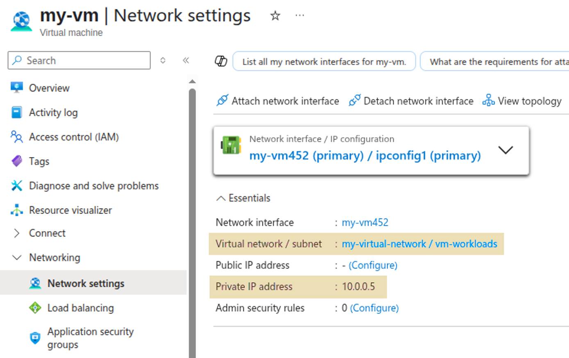Screen dimensions: 569x358
Task: Expand the Connect section
Action: [17, 233]
